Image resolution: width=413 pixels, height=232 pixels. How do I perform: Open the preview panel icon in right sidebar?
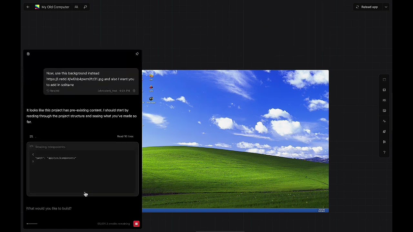384,80
